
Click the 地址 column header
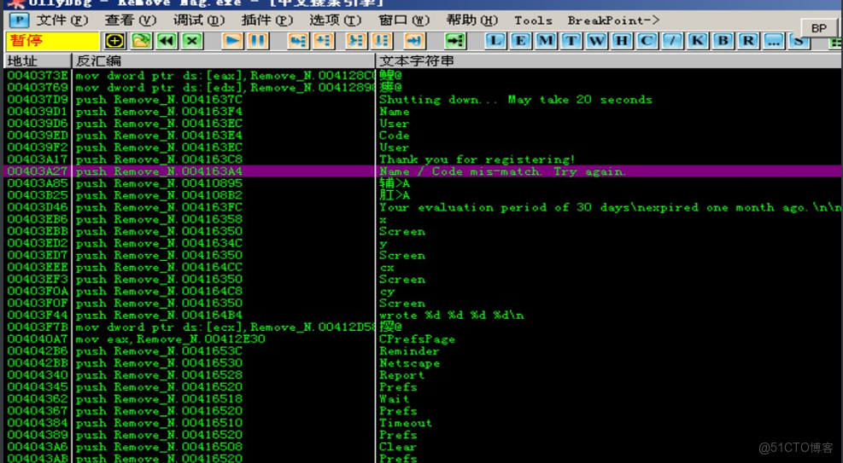coord(38,61)
